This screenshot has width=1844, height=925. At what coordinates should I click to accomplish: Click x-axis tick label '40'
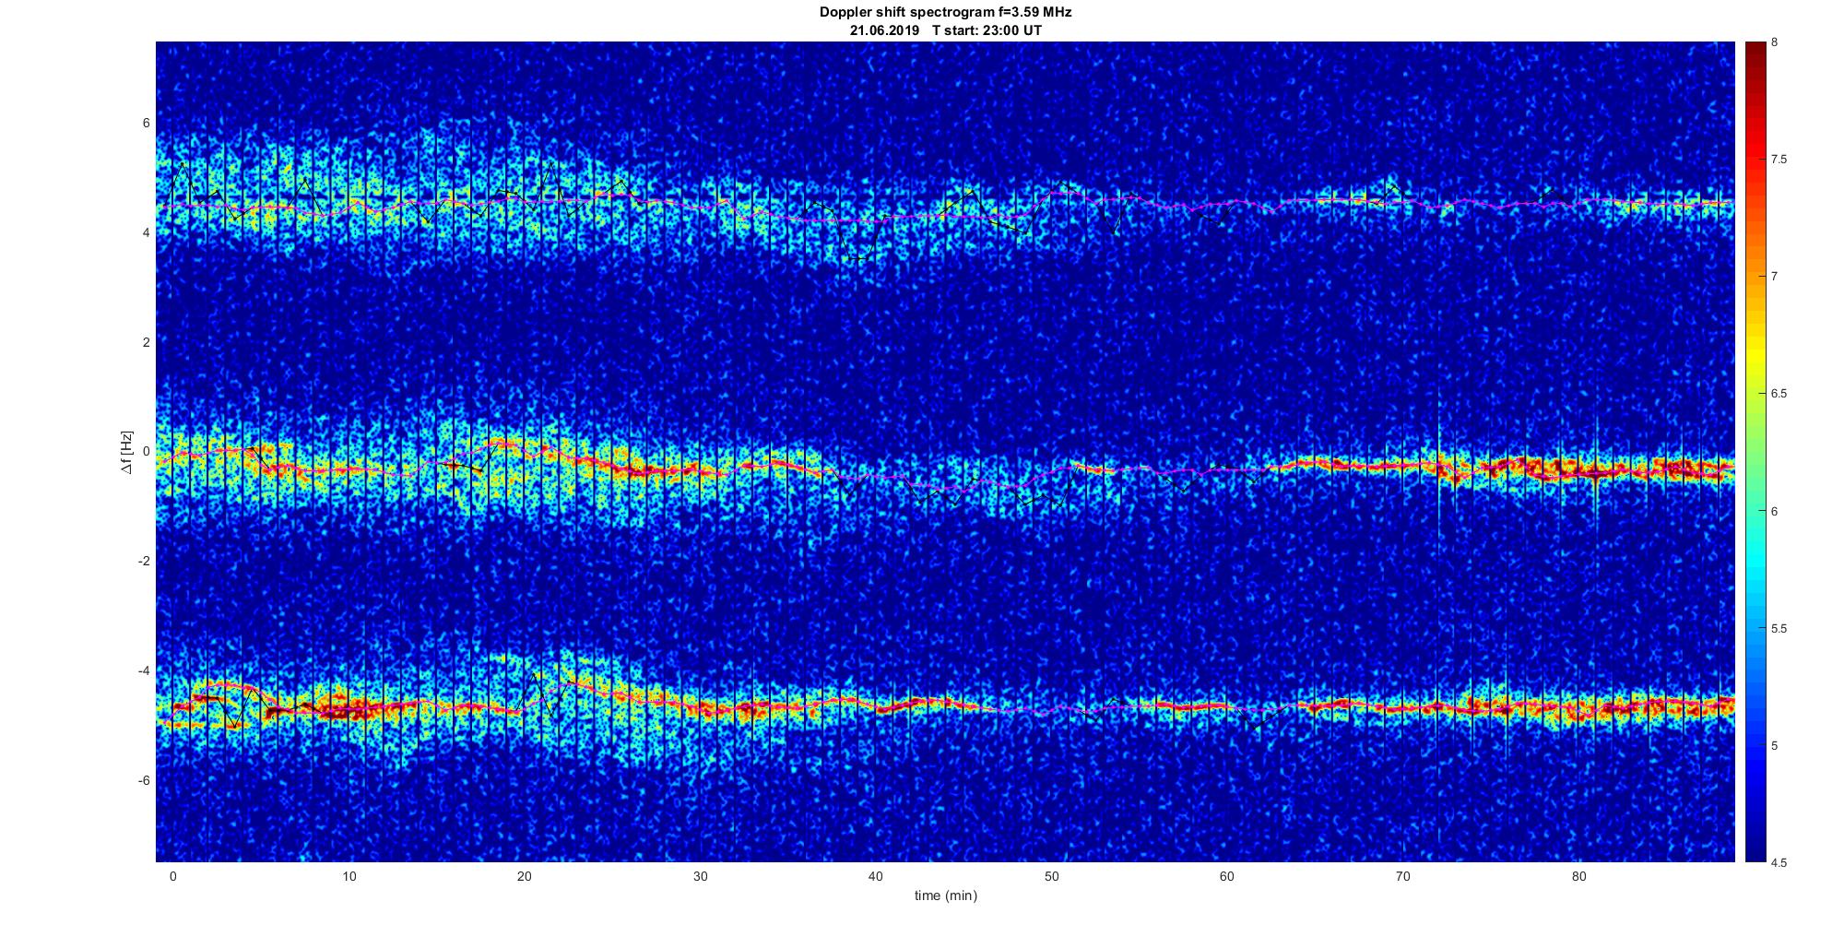pyautogui.click(x=876, y=876)
